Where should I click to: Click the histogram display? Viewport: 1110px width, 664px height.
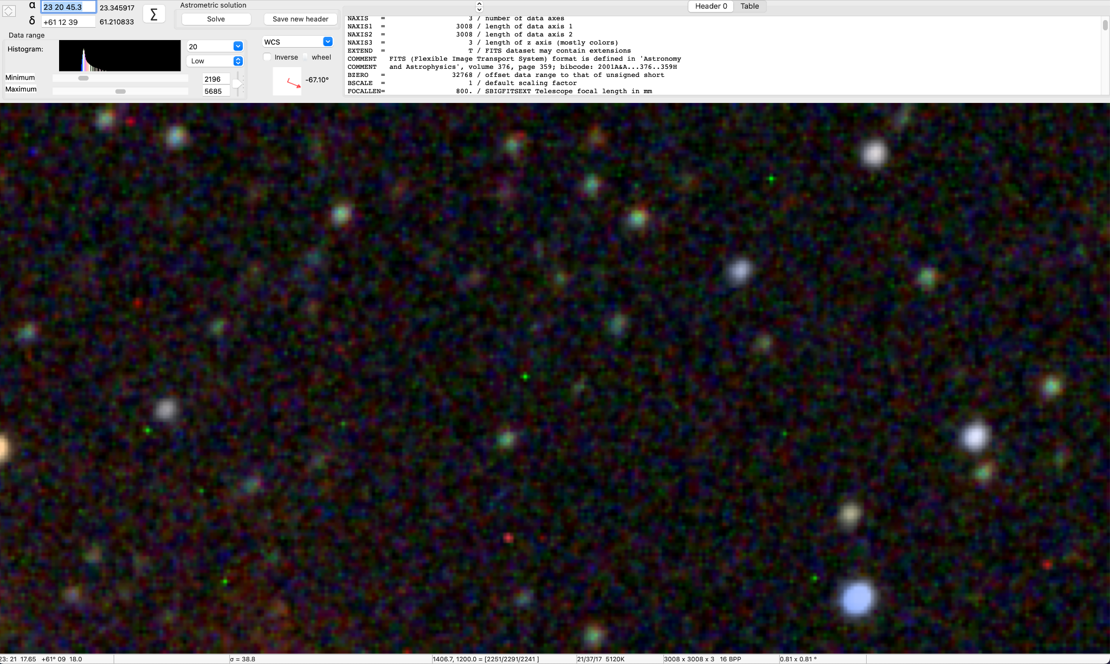(120, 56)
